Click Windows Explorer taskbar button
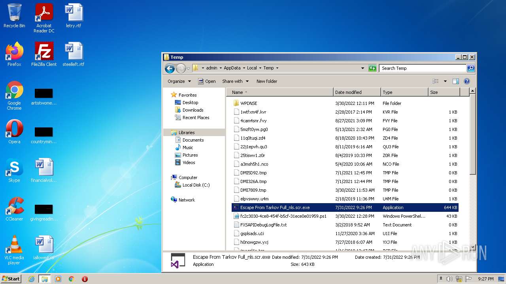Screen dimensions: 506x284 pyautogui.click(x=45, y=279)
